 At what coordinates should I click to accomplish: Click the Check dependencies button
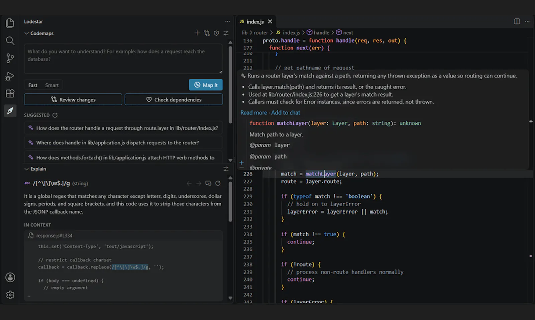pyautogui.click(x=174, y=99)
